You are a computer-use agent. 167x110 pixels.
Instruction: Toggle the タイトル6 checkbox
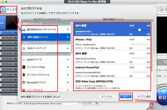[1, 59]
